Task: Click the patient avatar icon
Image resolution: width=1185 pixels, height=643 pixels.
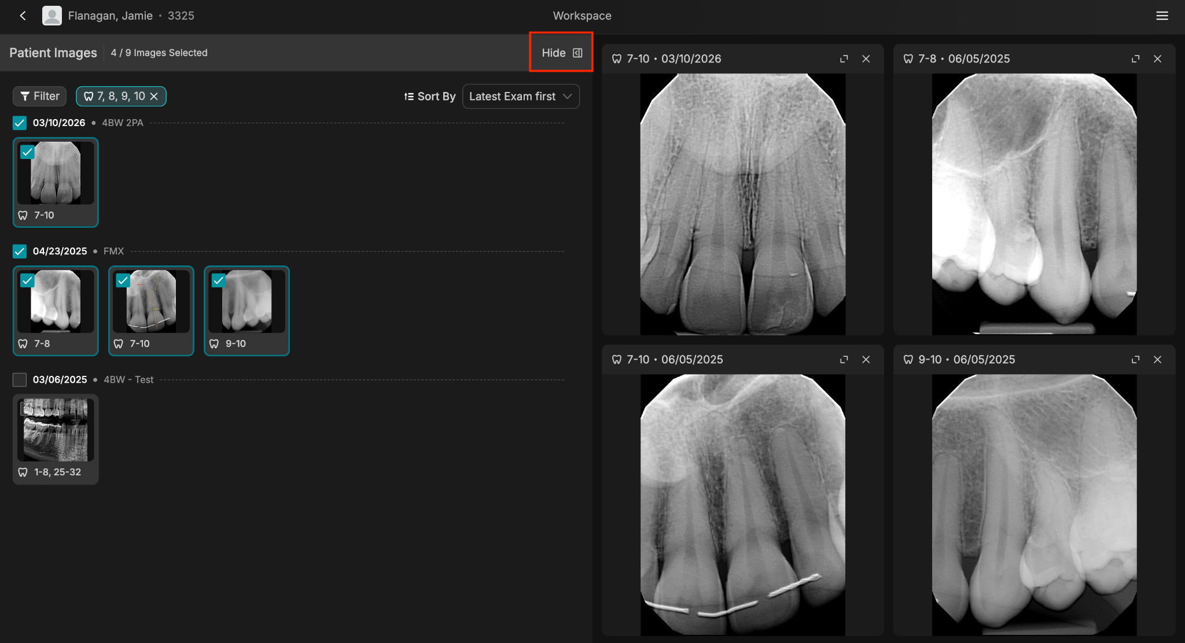Action: [x=52, y=16]
